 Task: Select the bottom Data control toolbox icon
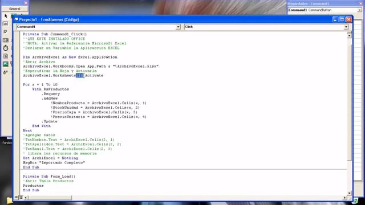6,72
